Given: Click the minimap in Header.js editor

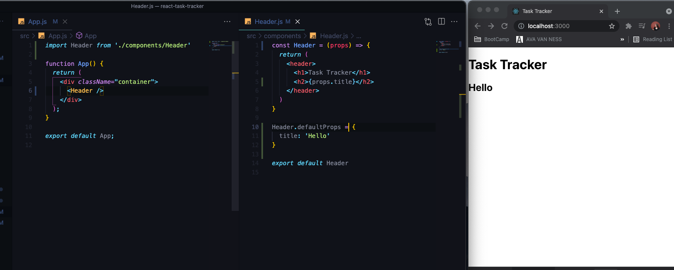Looking at the screenshot, I should [447, 46].
